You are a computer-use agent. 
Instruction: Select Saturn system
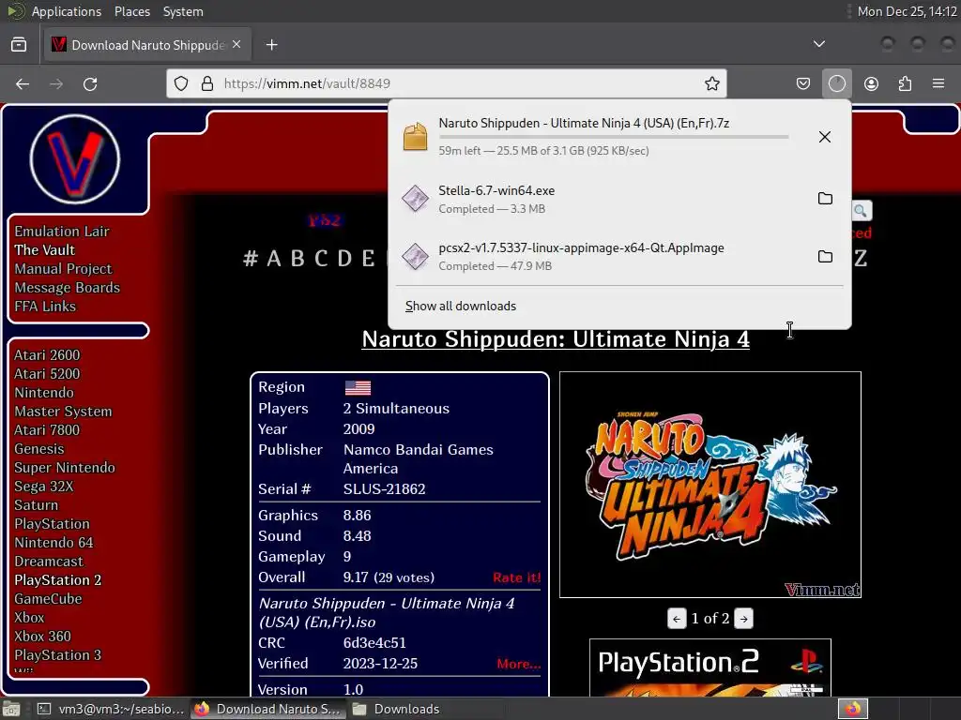pyautogui.click(x=37, y=505)
